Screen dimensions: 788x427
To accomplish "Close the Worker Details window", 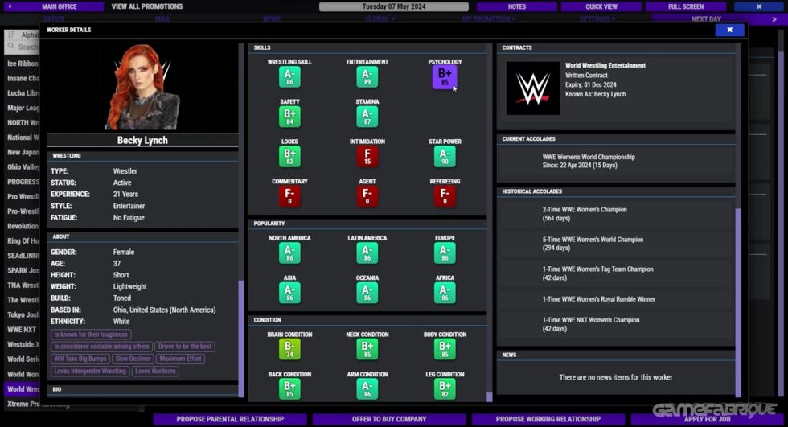I will [x=730, y=30].
